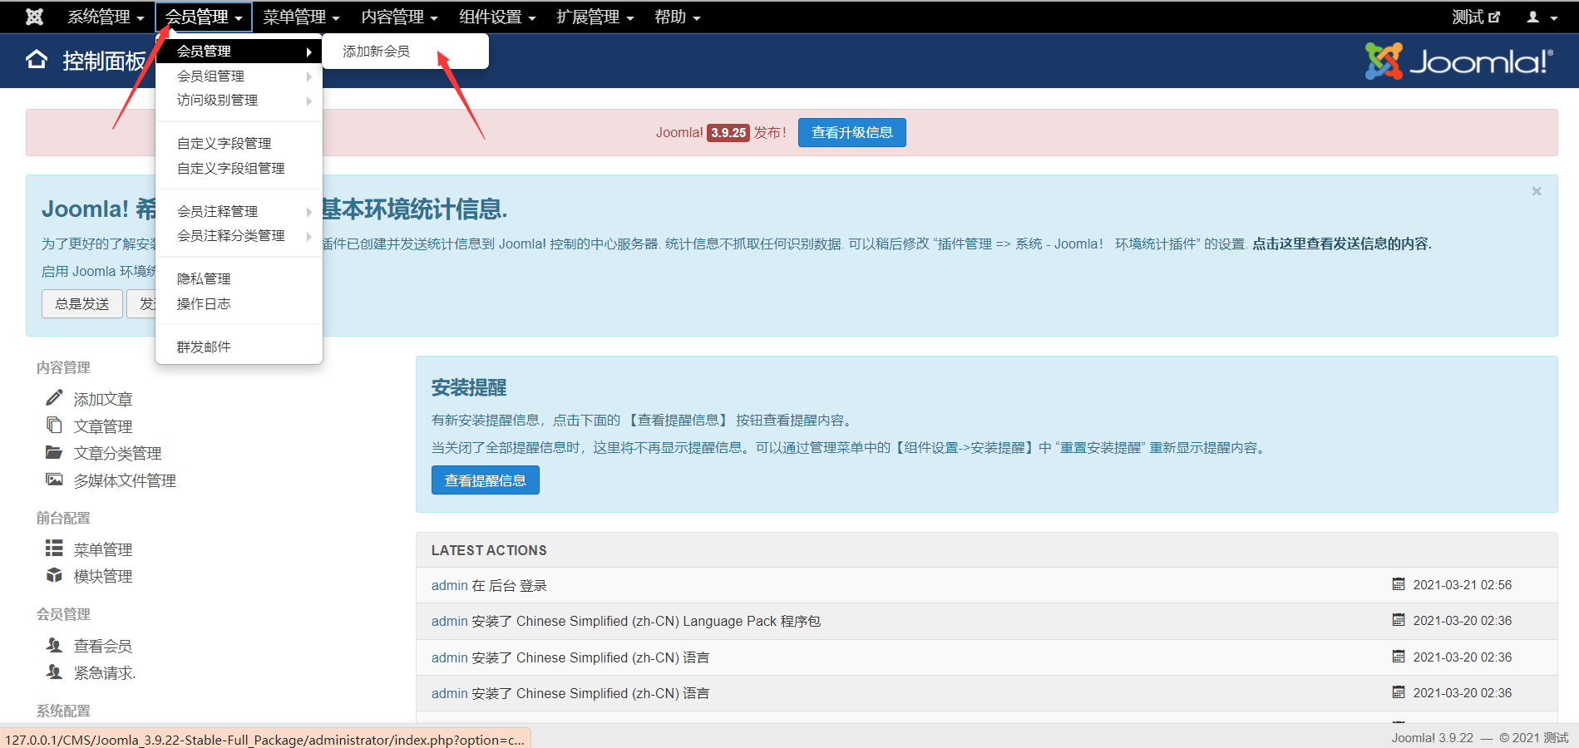Open the admin user link in Latest Actions
The height and width of the screenshot is (748, 1579).
(x=449, y=585)
